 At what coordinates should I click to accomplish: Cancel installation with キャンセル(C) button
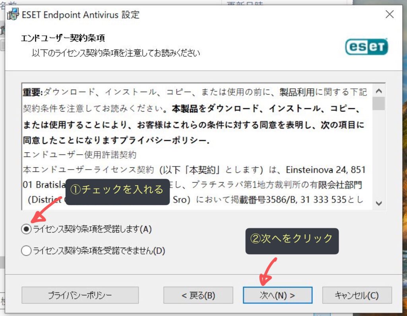(x=357, y=295)
